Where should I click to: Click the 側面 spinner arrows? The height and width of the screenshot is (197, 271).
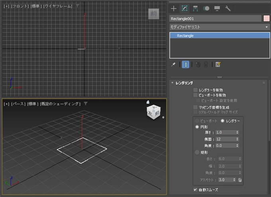click(237, 139)
